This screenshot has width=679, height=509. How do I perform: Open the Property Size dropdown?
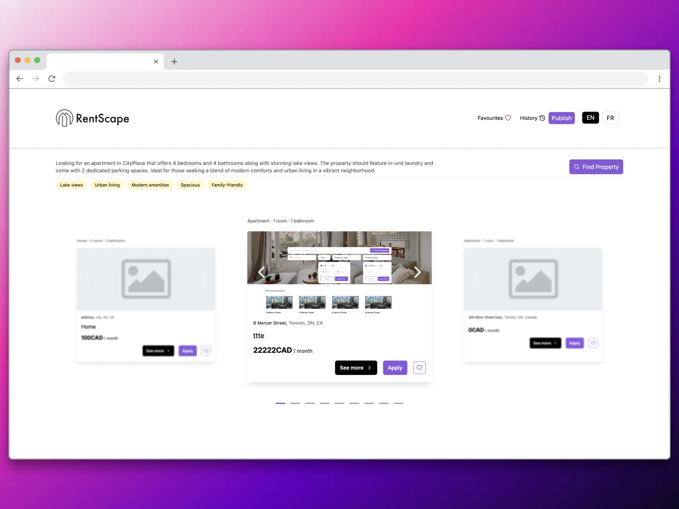pyautogui.click(x=377, y=257)
